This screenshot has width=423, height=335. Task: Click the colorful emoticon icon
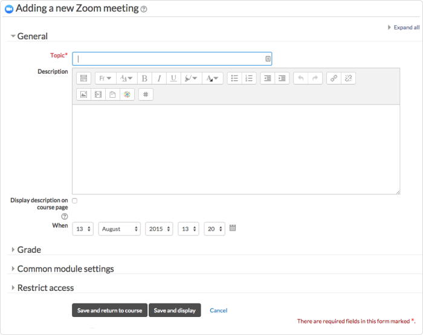click(127, 94)
